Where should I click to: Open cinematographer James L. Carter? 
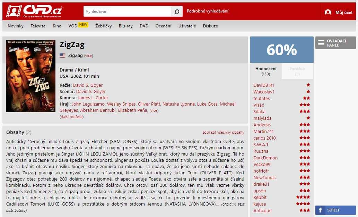coord(93,98)
